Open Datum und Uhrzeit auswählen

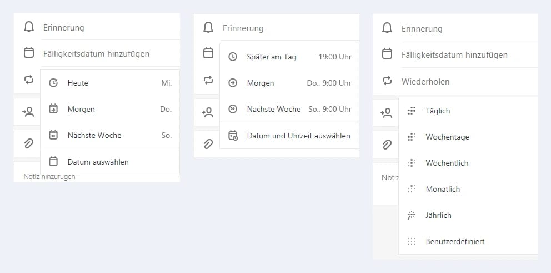tap(289, 136)
